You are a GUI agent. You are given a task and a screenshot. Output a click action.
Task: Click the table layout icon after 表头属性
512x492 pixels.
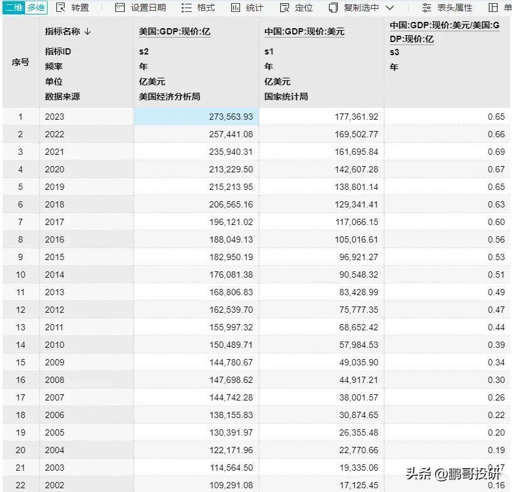(x=493, y=7)
